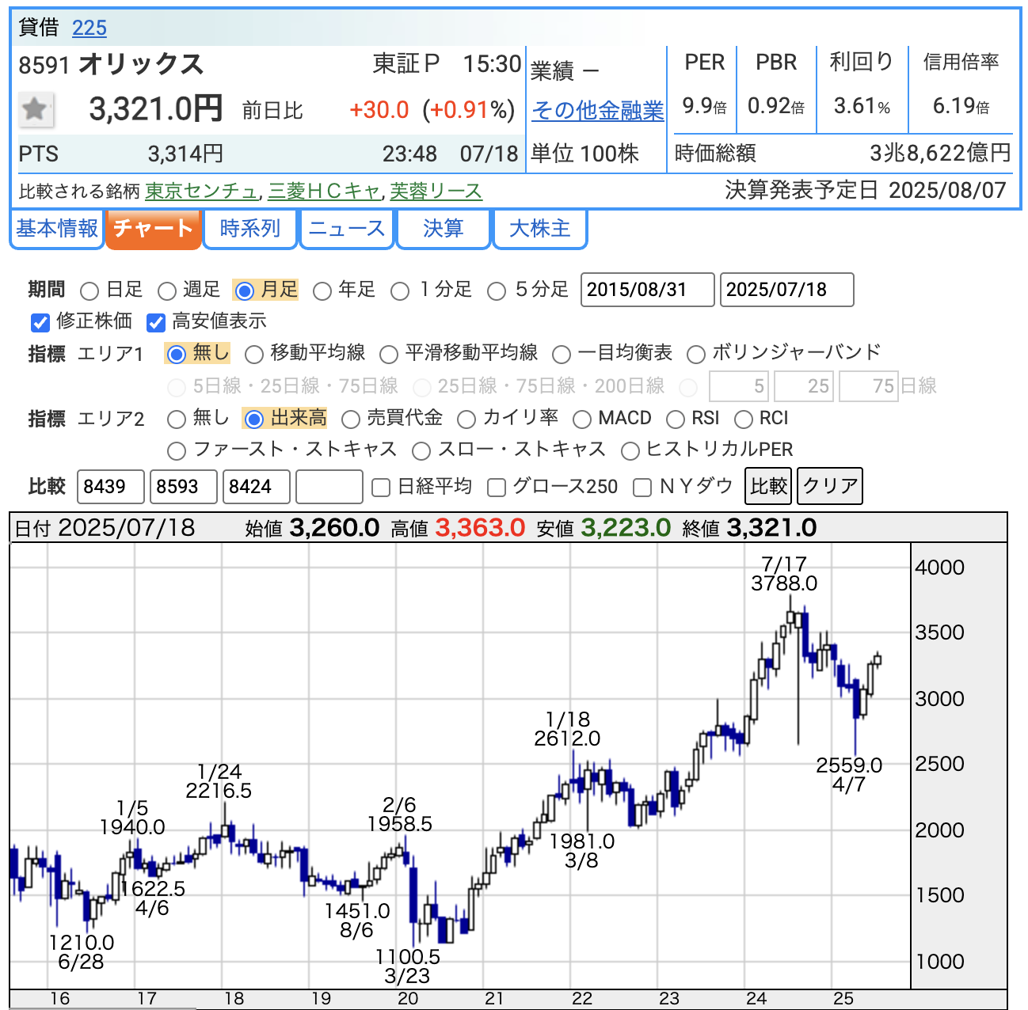Open the 時系列 tab
Image resolution: width=1028 pixels, height=1010 pixels.
pos(250,229)
